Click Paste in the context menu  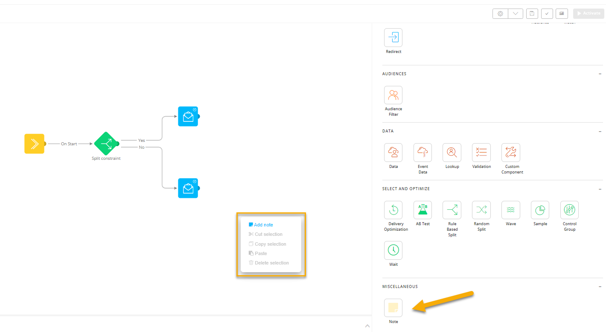(x=261, y=253)
